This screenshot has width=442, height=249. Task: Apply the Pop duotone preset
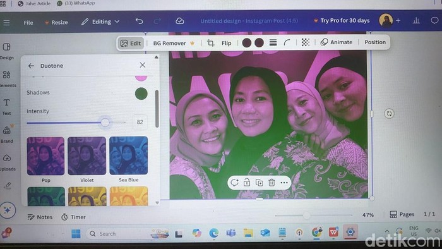pos(45,156)
